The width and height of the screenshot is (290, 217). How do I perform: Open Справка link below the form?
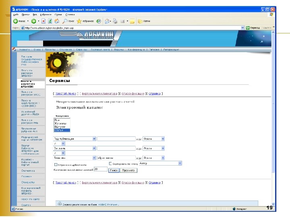[x=154, y=183]
